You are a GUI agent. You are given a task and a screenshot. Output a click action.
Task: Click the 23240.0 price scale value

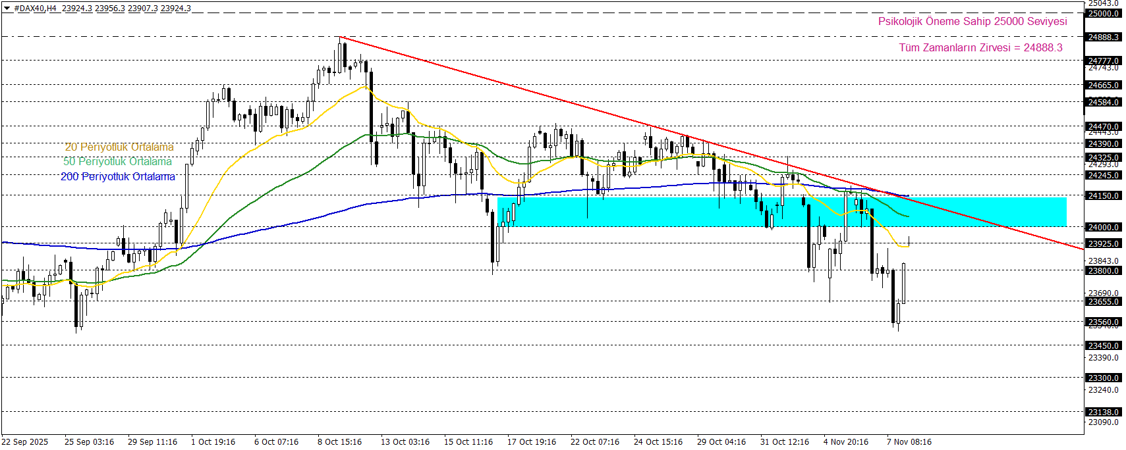point(1104,389)
